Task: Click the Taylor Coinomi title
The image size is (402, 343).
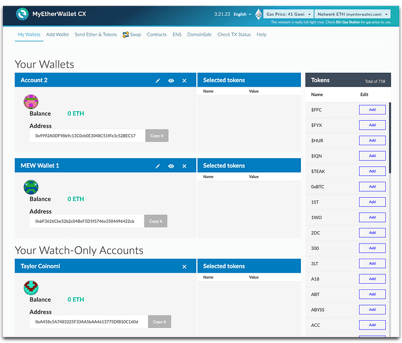Action: pos(40,266)
